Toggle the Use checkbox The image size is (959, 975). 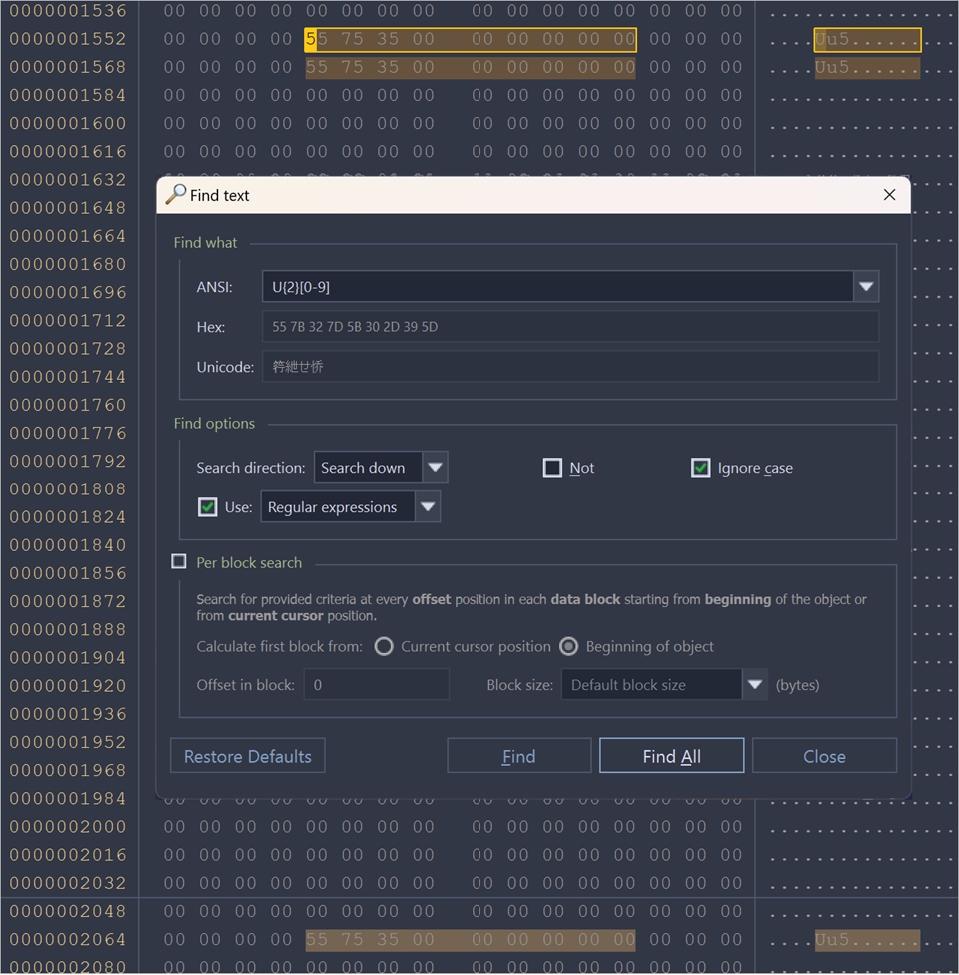click(208, 507)
